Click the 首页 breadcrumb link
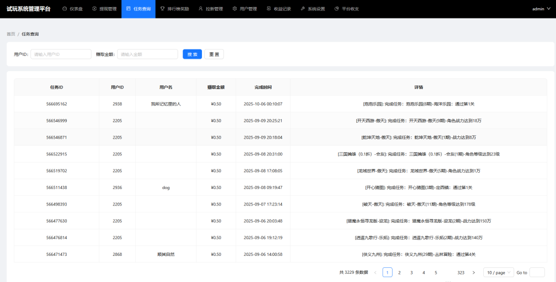The height and width of the screenshot is (282, 556). [x=11, y=34]
